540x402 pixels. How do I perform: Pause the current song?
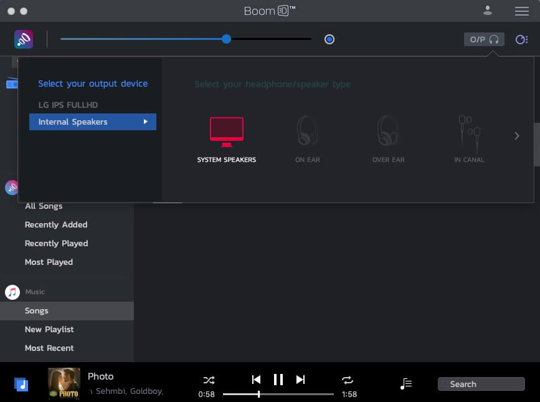(x=278, y=380)
